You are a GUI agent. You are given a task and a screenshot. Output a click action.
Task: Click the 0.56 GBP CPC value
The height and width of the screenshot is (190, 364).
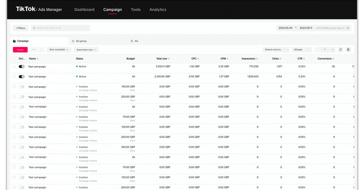pos(194,76)
